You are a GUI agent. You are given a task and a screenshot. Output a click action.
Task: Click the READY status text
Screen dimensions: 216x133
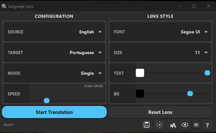pos(9,125)
